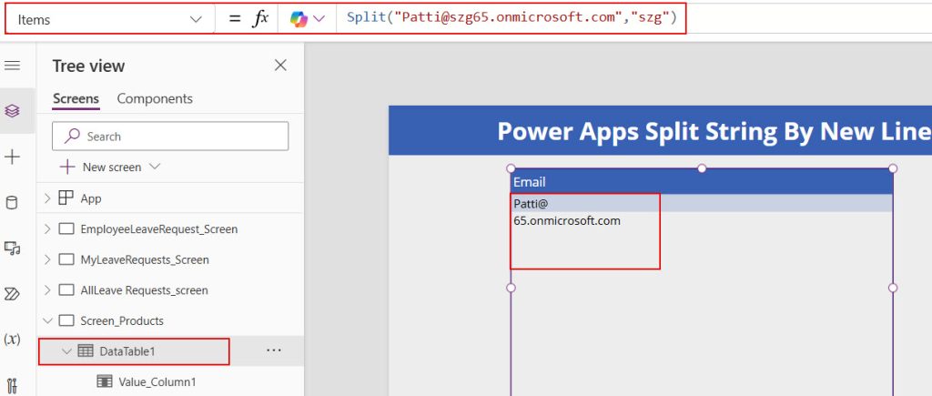Click the top-center resize handle of DataTable

click(702, 168)
